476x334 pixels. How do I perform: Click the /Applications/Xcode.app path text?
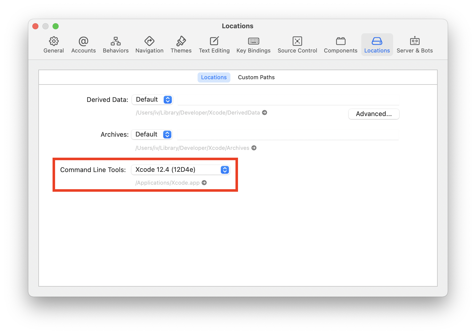click(168, 183)
